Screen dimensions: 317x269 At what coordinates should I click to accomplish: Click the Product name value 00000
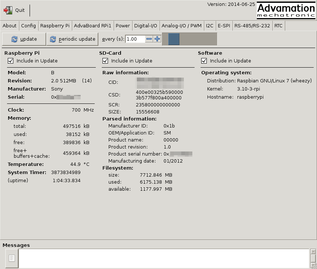(171, 140)
